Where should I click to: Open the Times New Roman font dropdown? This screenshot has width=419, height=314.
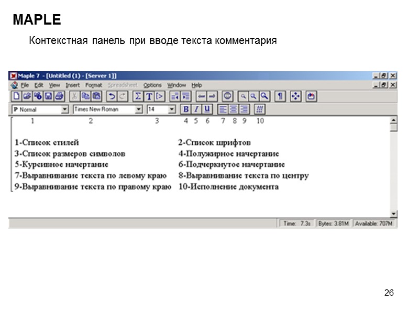point(138,109)
